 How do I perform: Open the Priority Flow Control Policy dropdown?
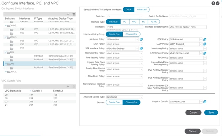141,69
